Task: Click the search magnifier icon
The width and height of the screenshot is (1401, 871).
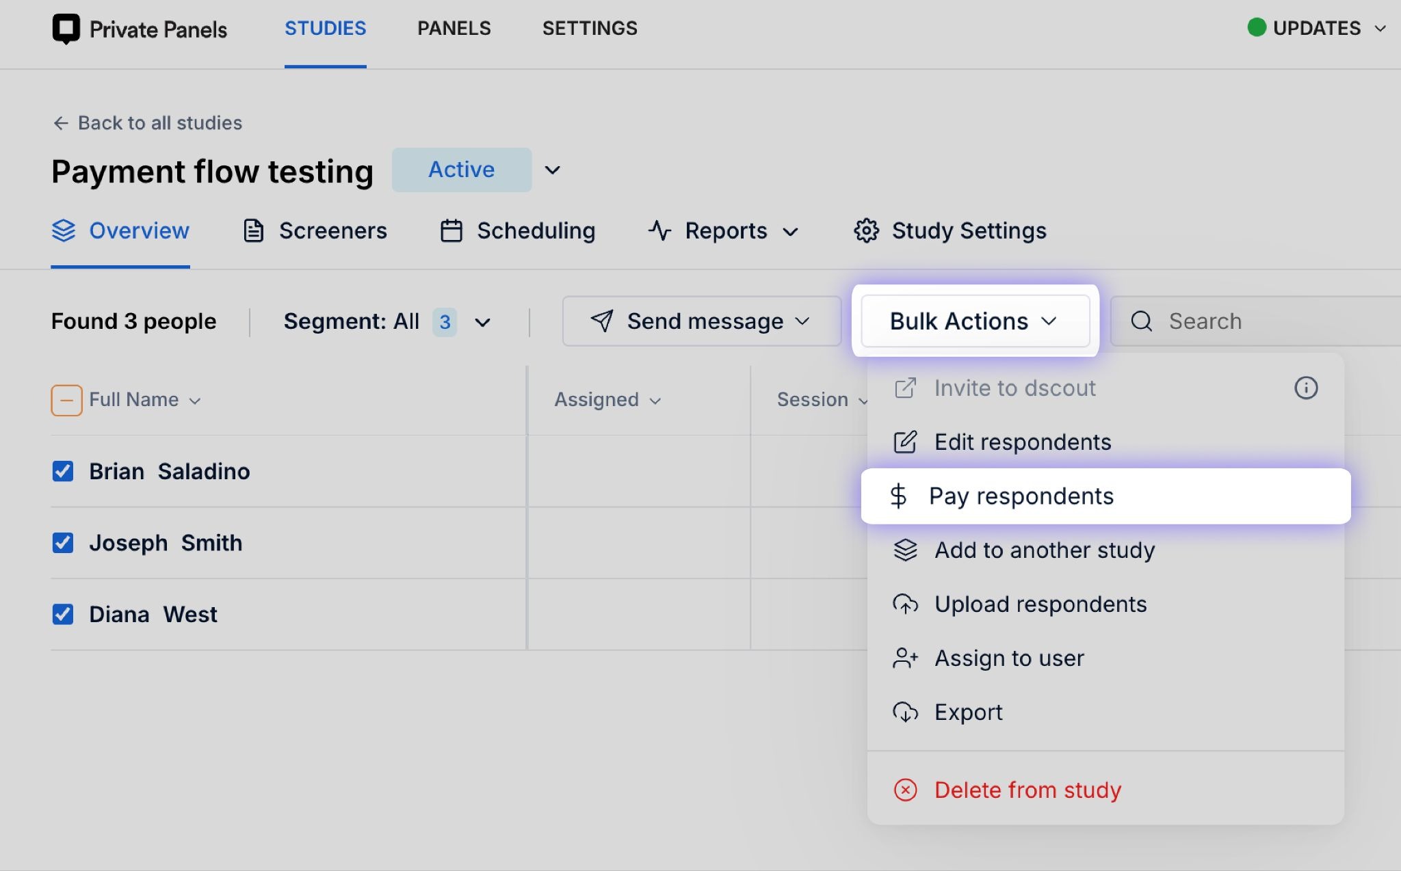Action: 1141,321
